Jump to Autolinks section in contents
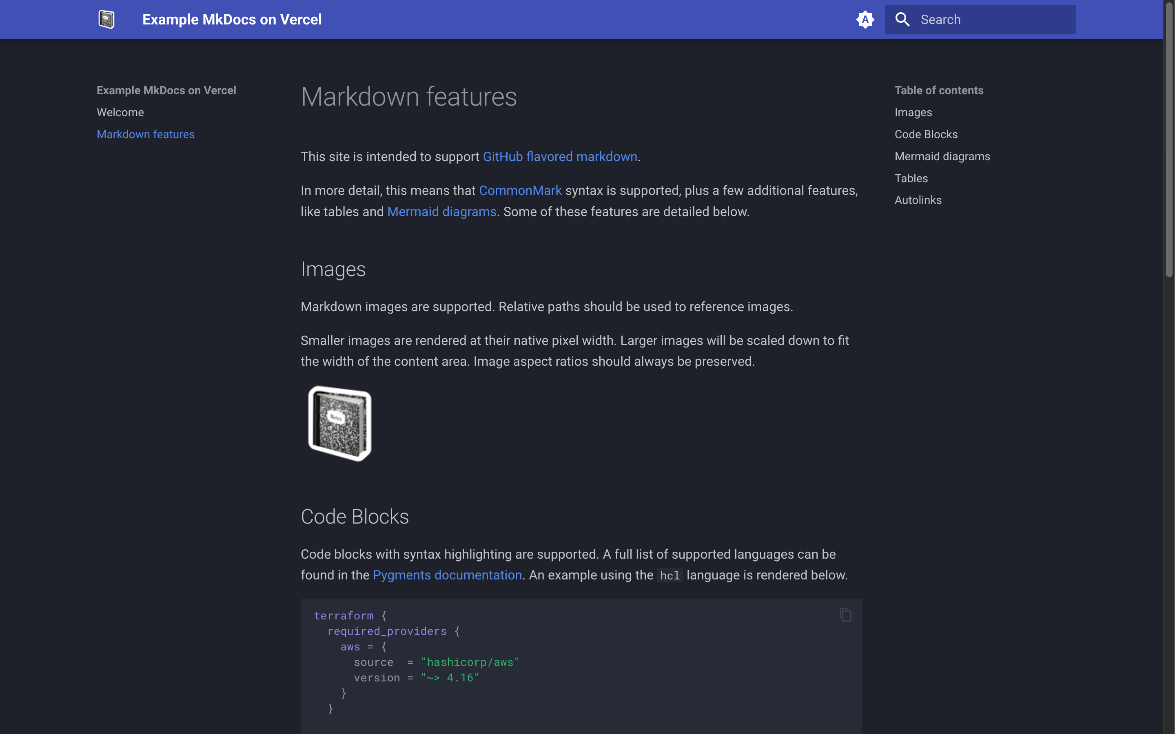 pyautogui.click(x=918, y=200)
